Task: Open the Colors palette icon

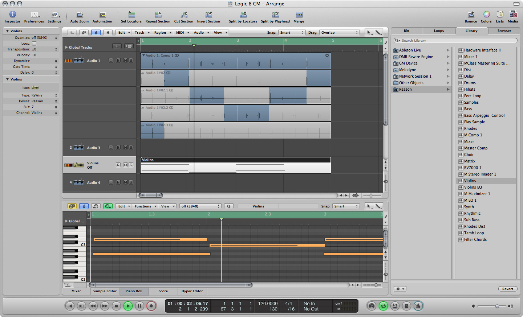Action: tap(486, 15)
